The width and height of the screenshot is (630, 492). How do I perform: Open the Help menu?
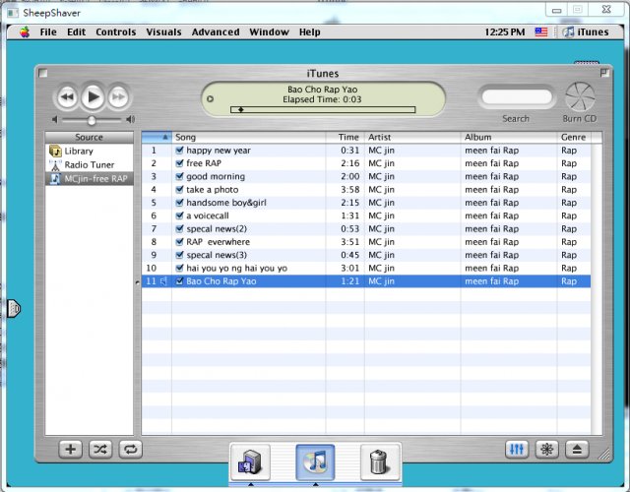309,32
